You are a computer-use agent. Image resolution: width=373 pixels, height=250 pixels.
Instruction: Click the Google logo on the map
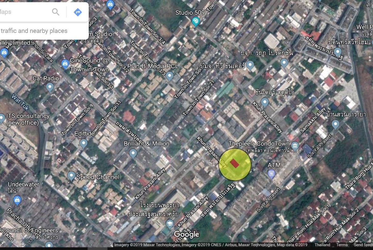[186, 235]
